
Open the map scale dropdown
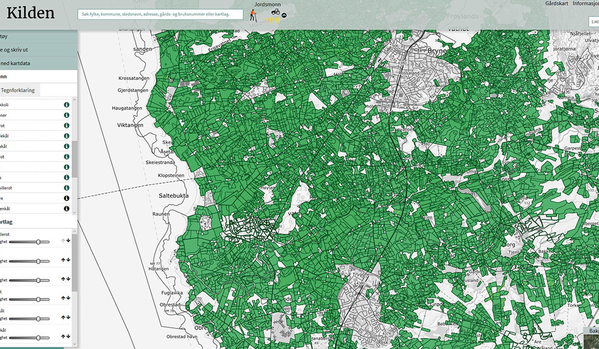point(593,22)
